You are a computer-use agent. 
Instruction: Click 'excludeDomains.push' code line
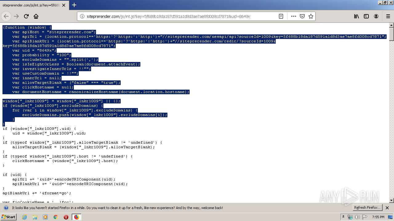click(x=95, y=115)
